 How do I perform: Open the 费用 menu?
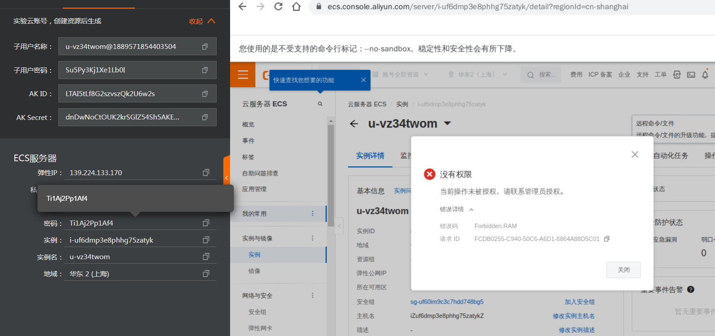coord(576,75)
